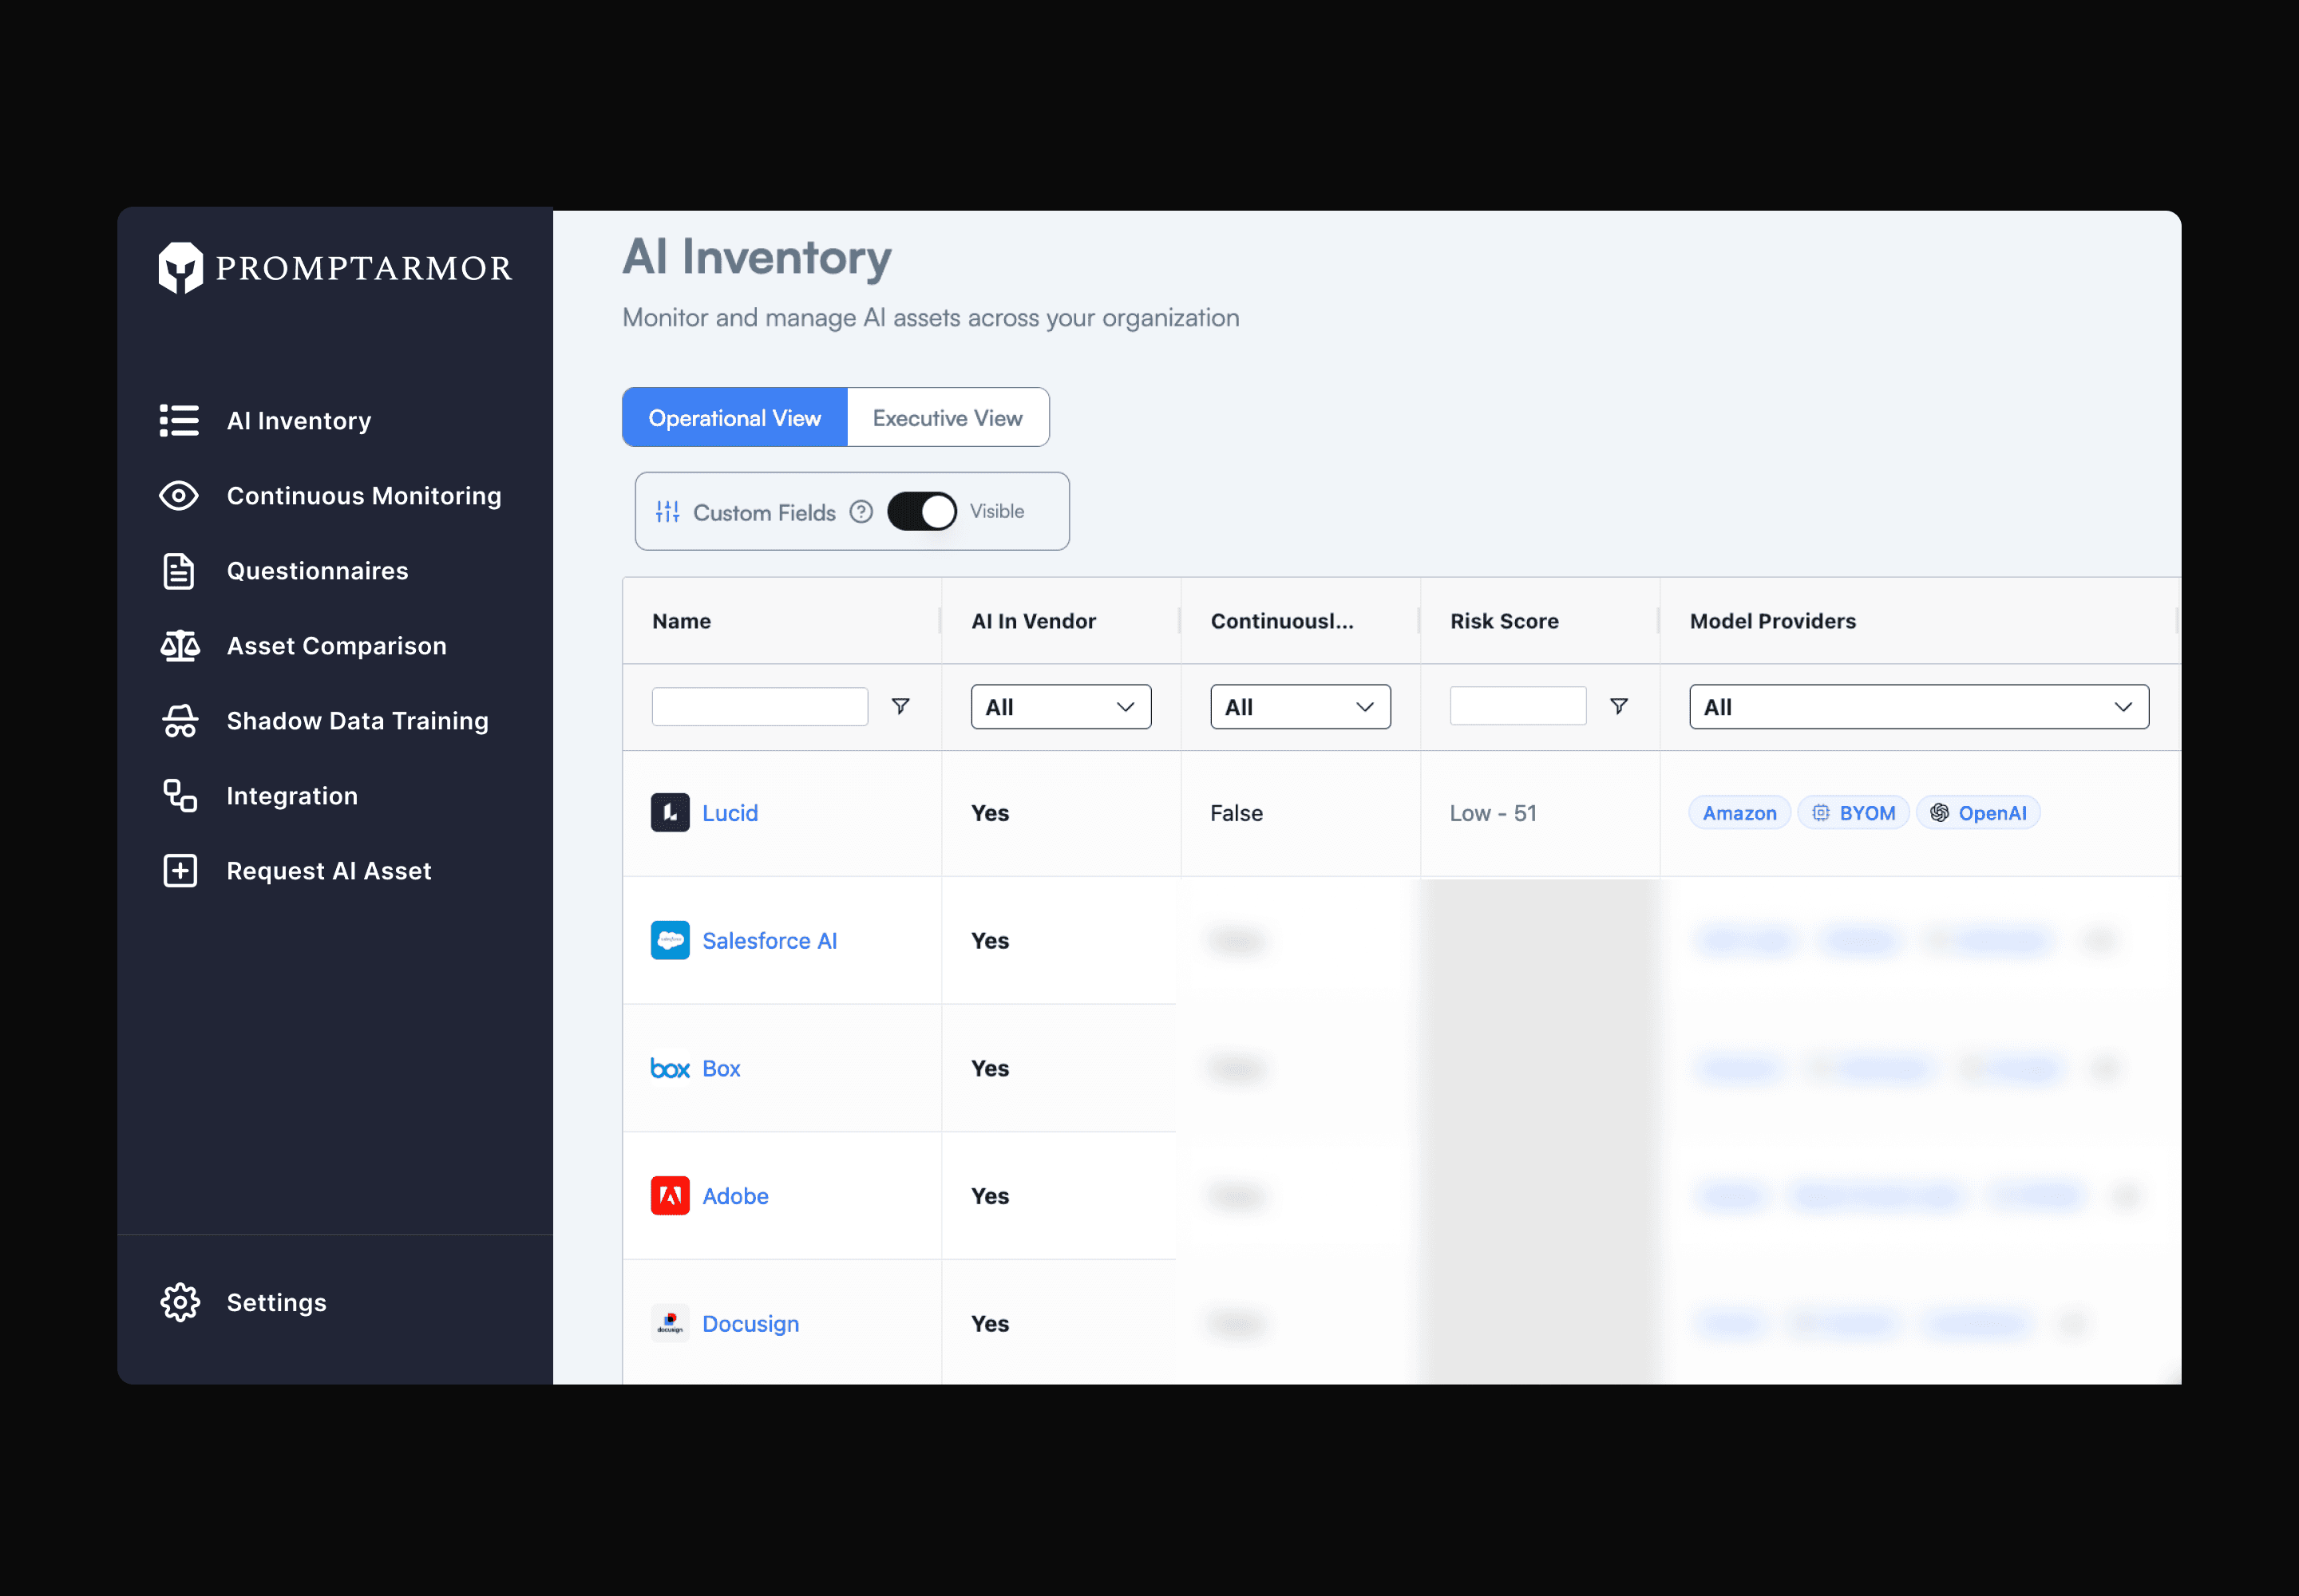Image resolution: width=2299 pixels, height=1596 pixels.
Task: Click the Name filter text field
Action: click(x=759, y=707)
